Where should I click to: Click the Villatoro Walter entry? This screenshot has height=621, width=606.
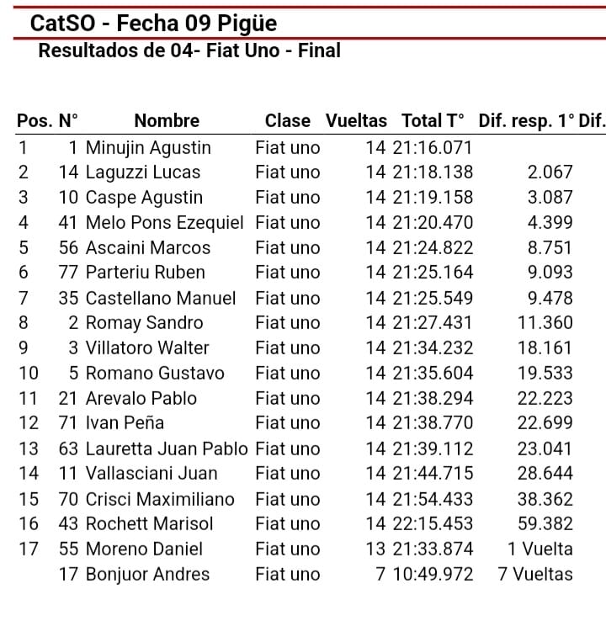pos(147,348)
